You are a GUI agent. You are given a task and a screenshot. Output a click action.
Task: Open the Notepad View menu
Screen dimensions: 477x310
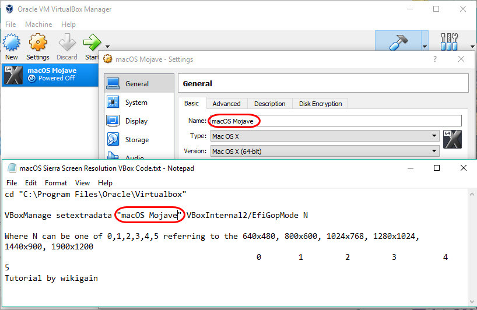pyautogui.click(x=82, y=182)
